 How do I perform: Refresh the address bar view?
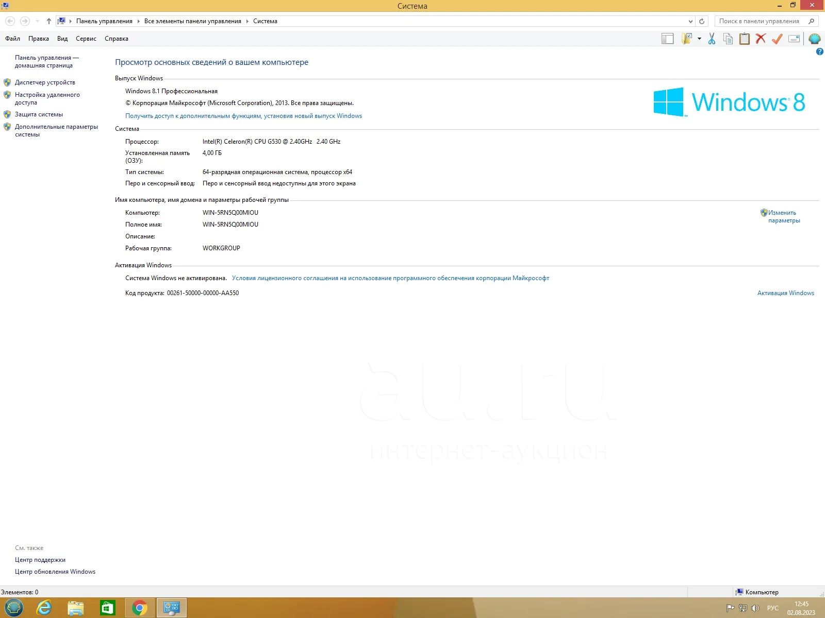(702, 21)
